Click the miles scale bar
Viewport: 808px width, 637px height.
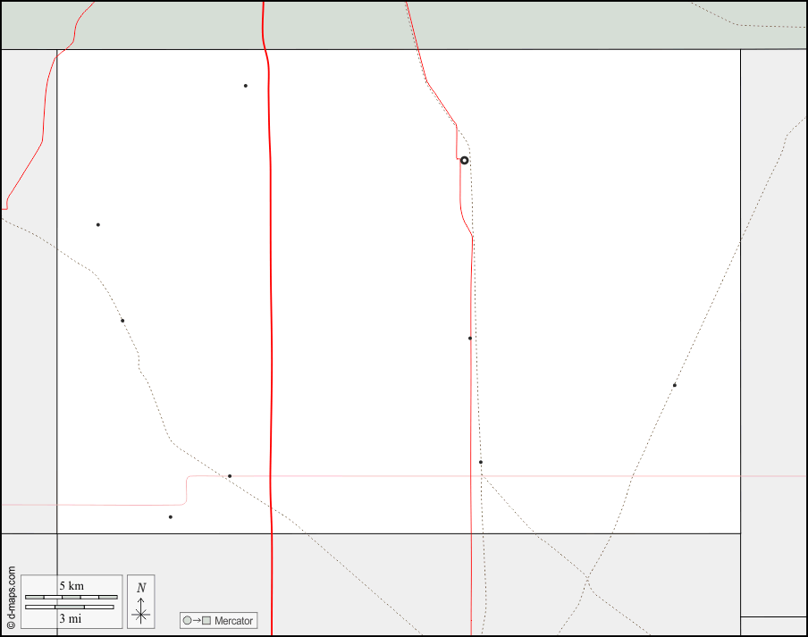[70, 607]
